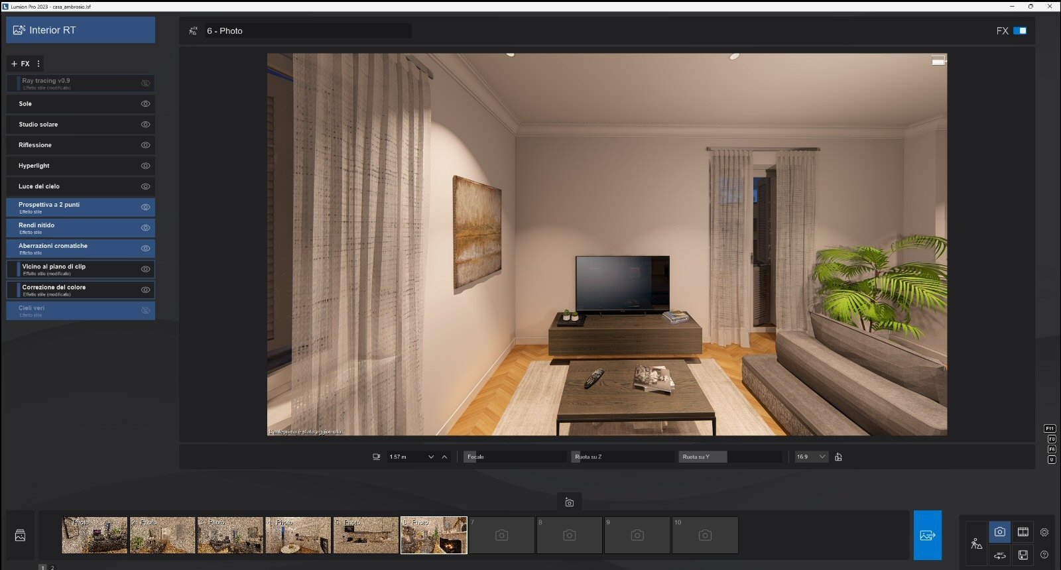The width and height of the screenshot is (1061, 570).
Task: Select Photo mode camera icon
Action: 1000,532
